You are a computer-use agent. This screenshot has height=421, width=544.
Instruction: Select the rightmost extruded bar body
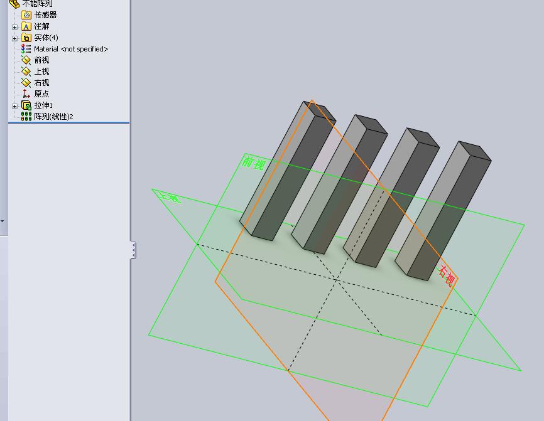tap(443, 211)
